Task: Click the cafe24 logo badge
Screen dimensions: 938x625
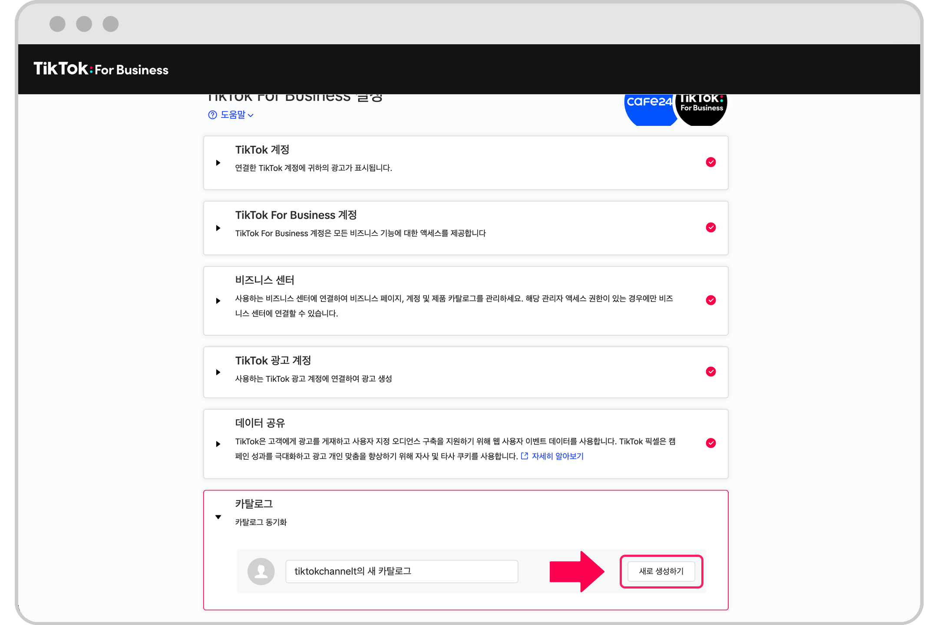Action: pos(649,110)
